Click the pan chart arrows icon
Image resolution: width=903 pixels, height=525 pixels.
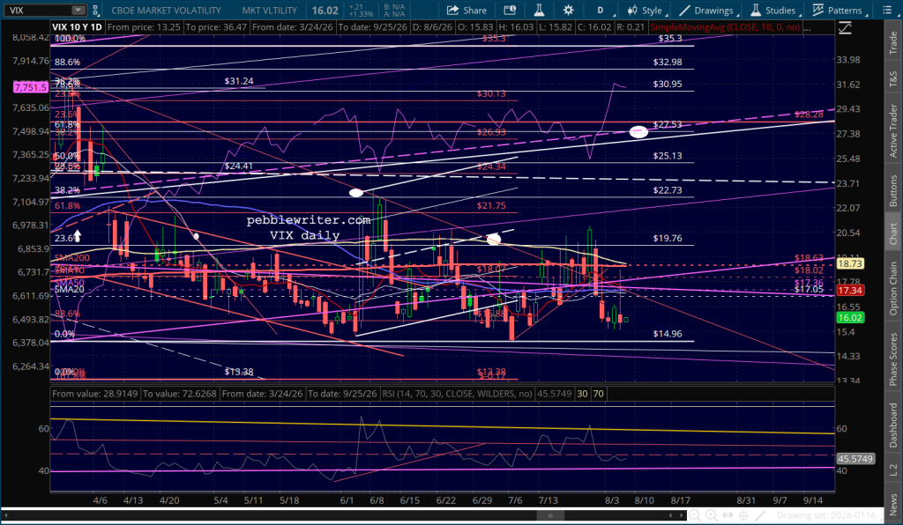click(728, 515)
